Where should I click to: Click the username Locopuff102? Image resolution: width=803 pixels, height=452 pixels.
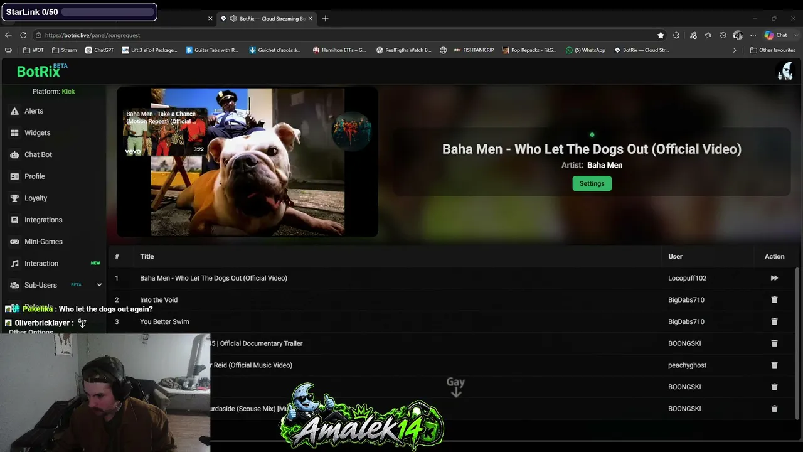(x=687, y=278)
